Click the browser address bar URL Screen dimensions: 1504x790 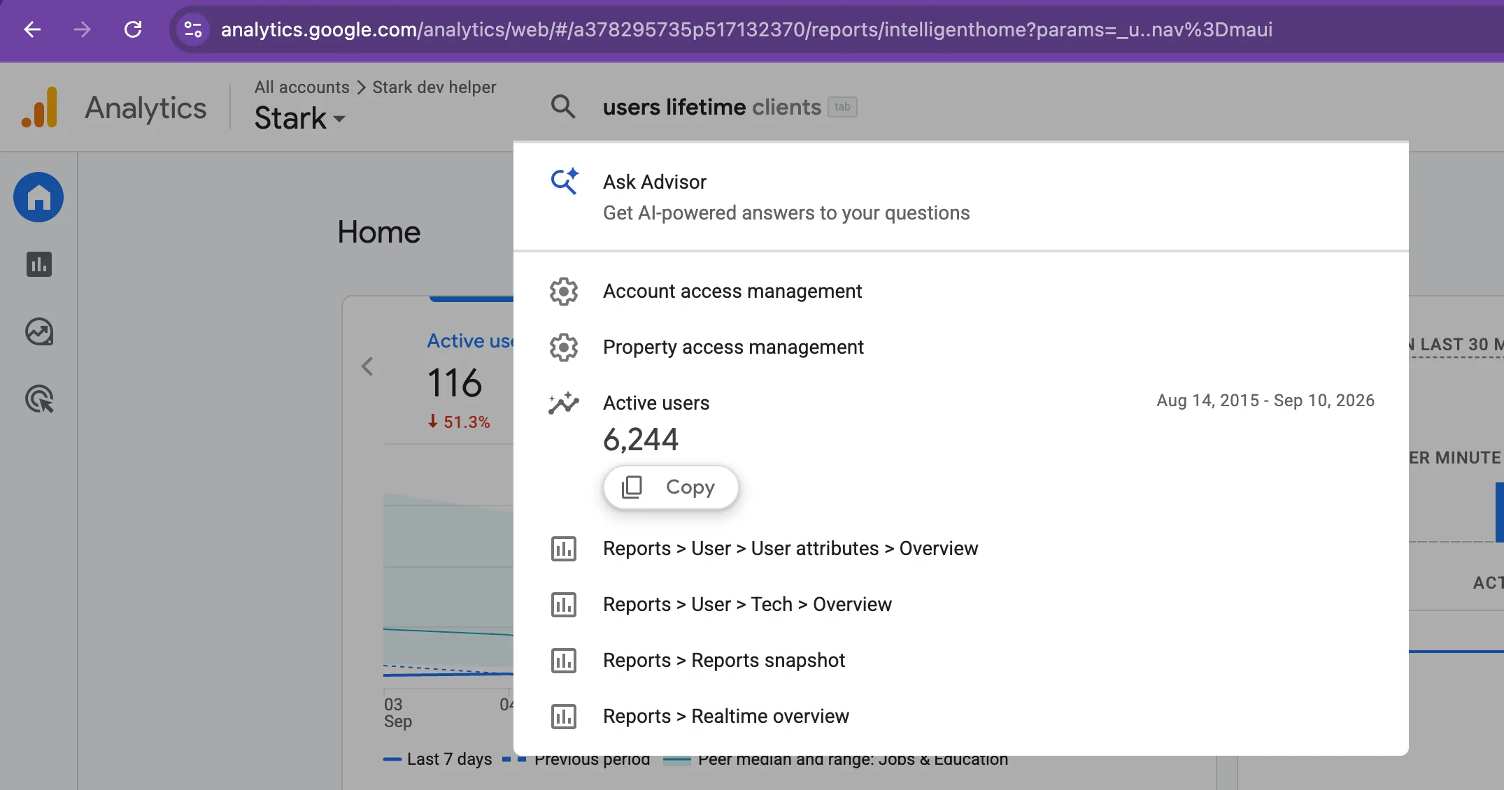pyautogui.click(x=746, y=29)
